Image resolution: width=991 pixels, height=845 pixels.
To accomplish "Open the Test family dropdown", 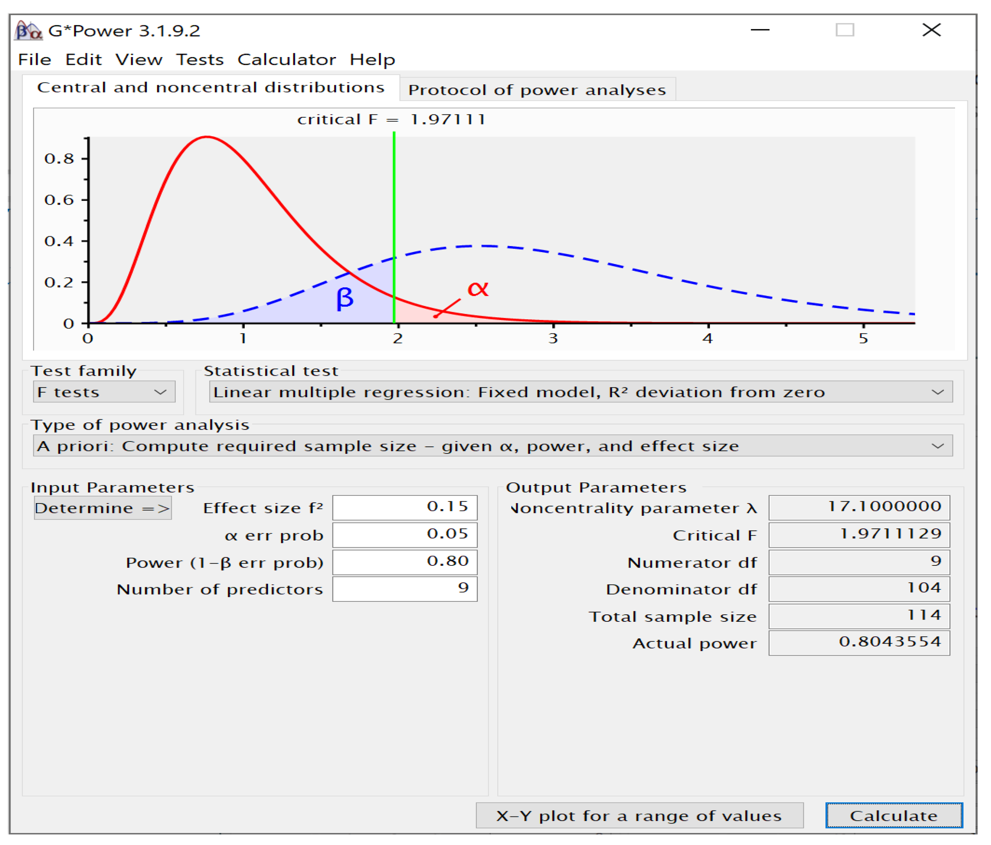I will click(104, 392).
